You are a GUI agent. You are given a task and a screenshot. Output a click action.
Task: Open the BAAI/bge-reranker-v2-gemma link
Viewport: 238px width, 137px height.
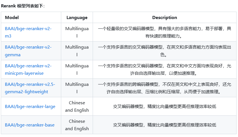pyautogui.click(x=28, y=51)
